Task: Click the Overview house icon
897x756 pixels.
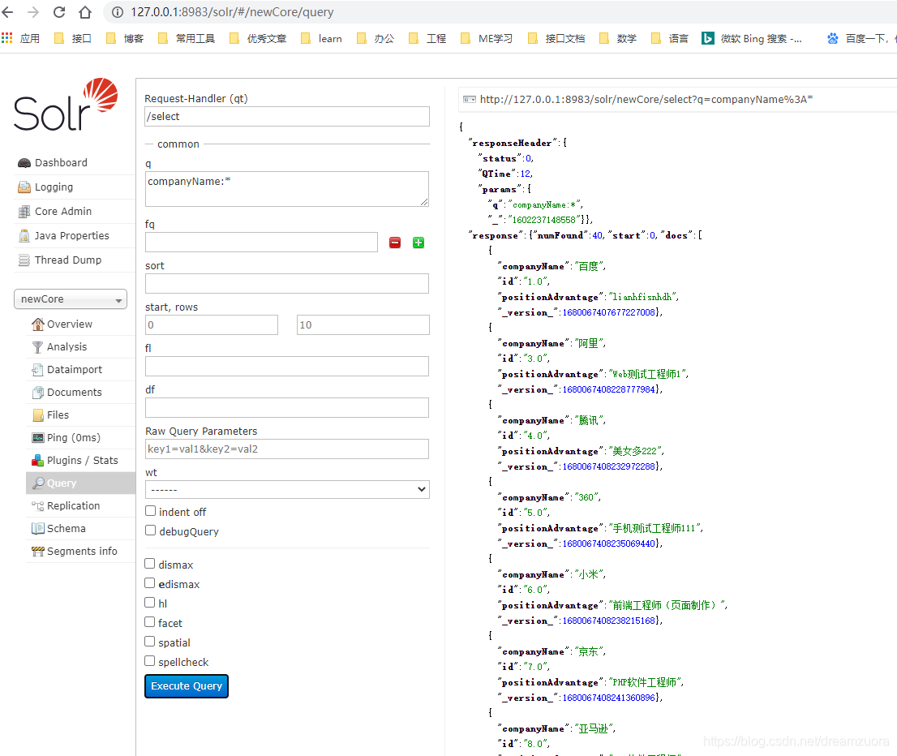Action: point(38,324)
